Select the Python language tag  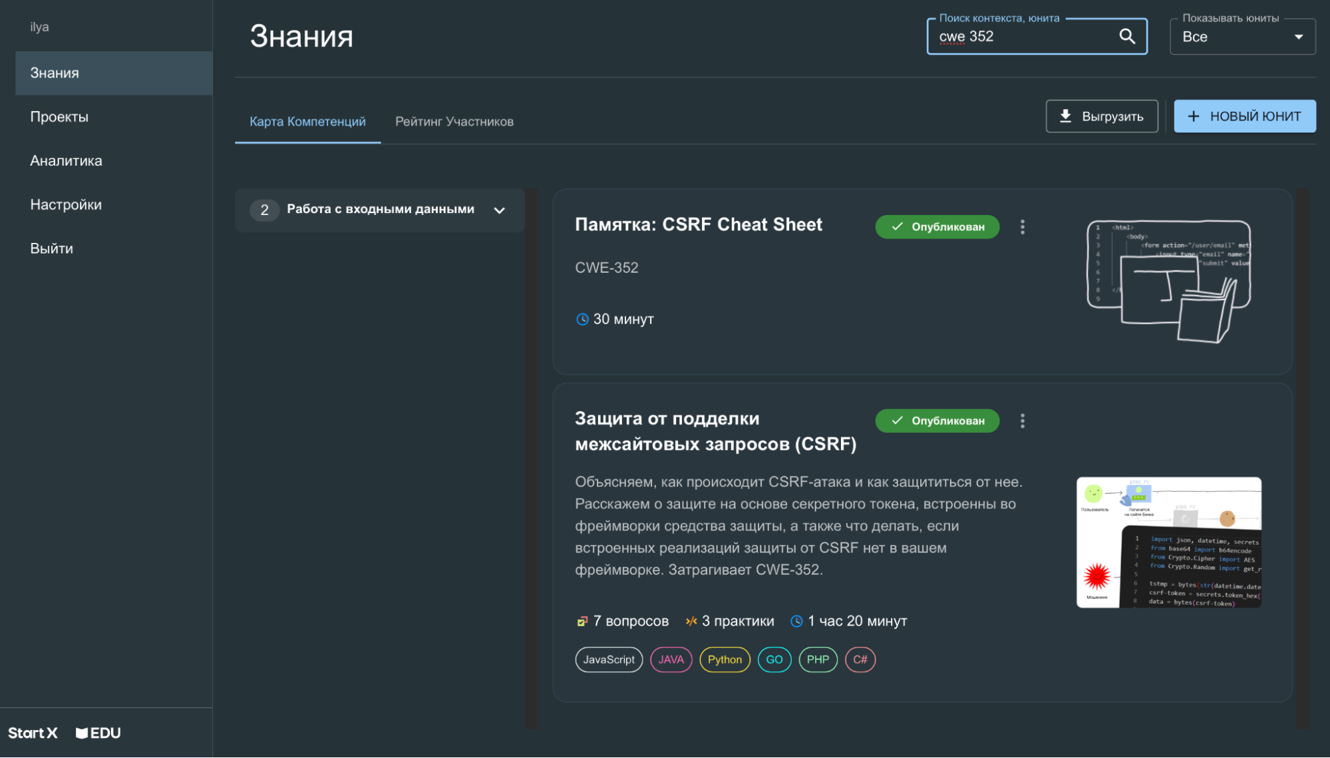coord(724,660)
